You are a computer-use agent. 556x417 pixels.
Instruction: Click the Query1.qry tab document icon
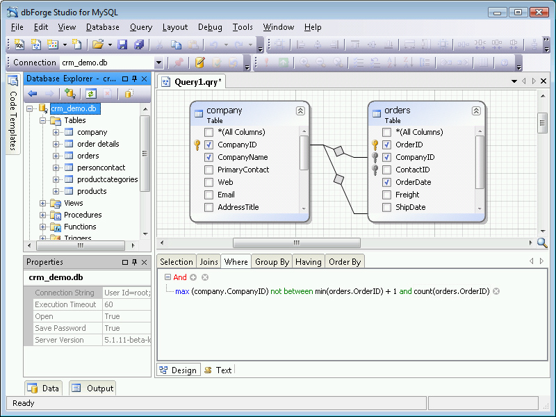point(165,82)
